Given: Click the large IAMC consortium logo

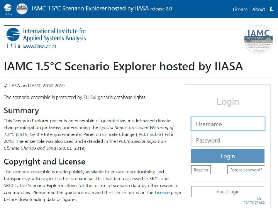Looking at the screenshot, I should 258,39.
